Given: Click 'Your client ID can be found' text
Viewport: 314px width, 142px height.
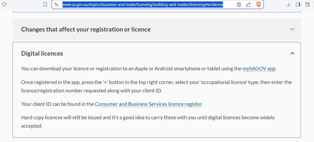Looking at the screenshot, I should 58,104.
